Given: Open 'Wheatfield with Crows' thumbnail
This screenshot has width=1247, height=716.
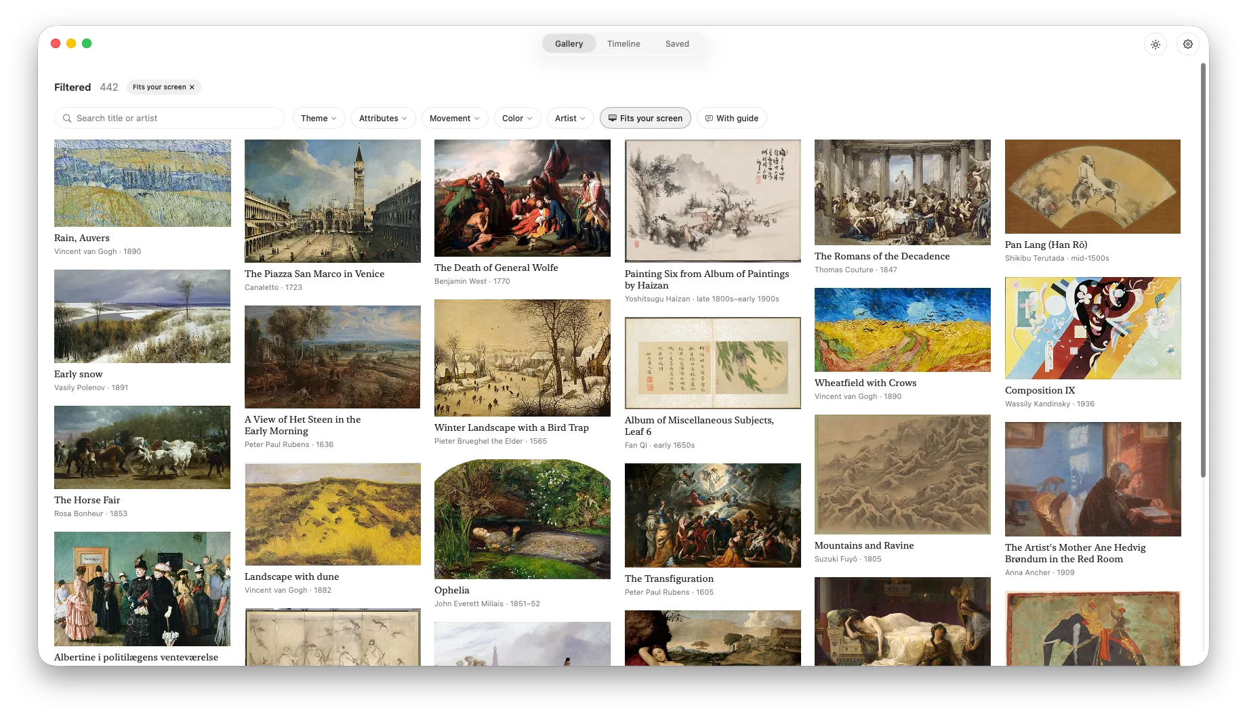Looking at the screenshot, I should pos(903,330).
